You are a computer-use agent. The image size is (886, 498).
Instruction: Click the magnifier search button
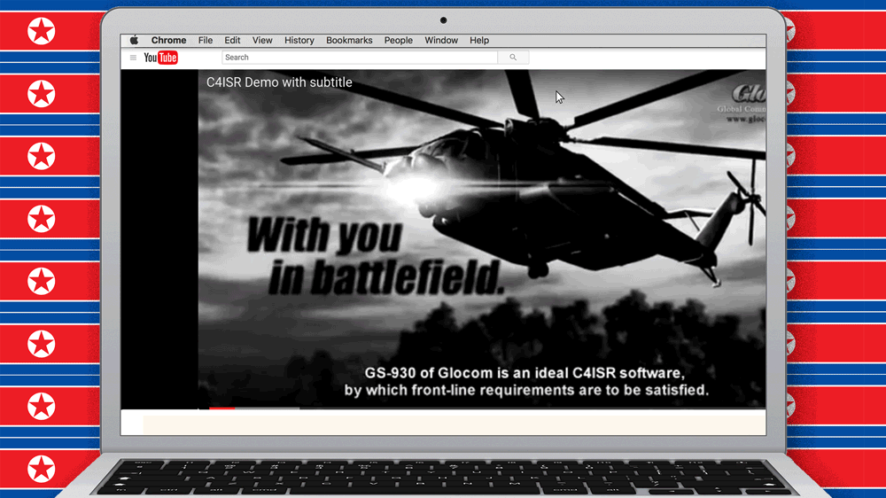(513, 57)
